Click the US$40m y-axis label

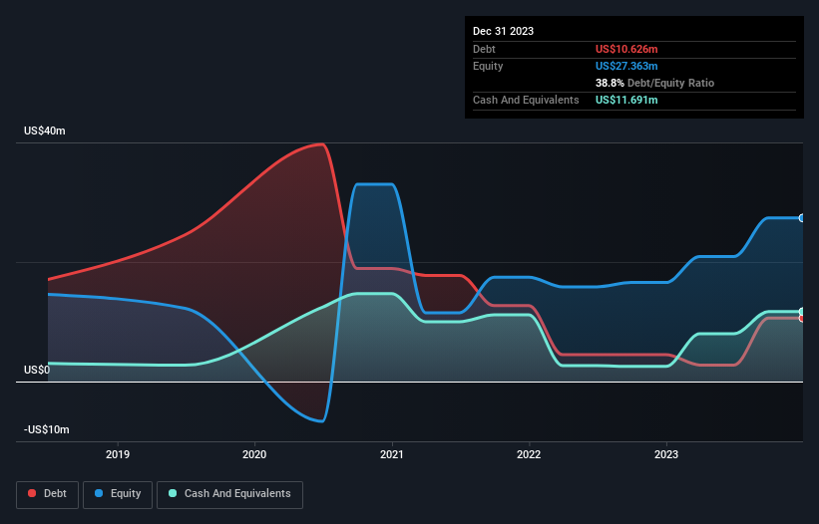coord(45,131)
